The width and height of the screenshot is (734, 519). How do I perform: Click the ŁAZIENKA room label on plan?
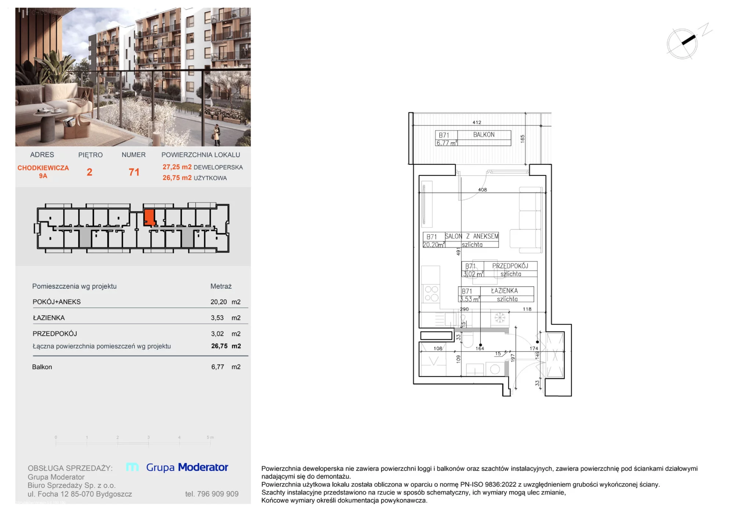pos(504,291)
